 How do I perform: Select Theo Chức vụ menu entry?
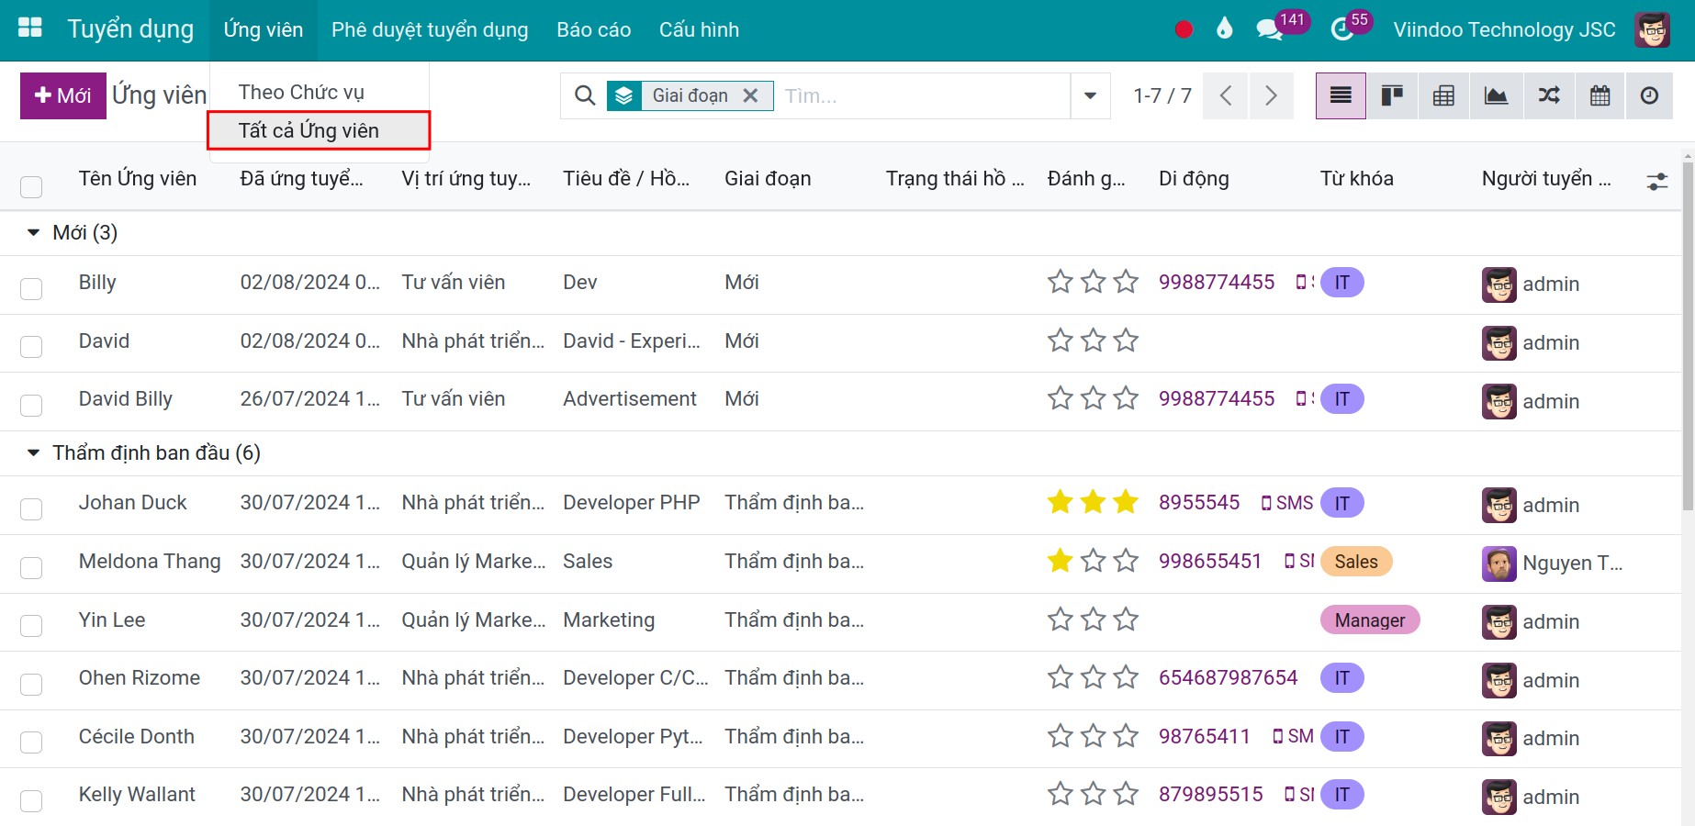[x=320, y=92]
